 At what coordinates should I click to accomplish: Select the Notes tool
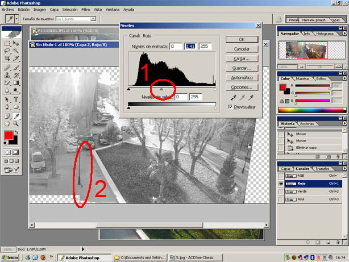[x=7, y=116]
